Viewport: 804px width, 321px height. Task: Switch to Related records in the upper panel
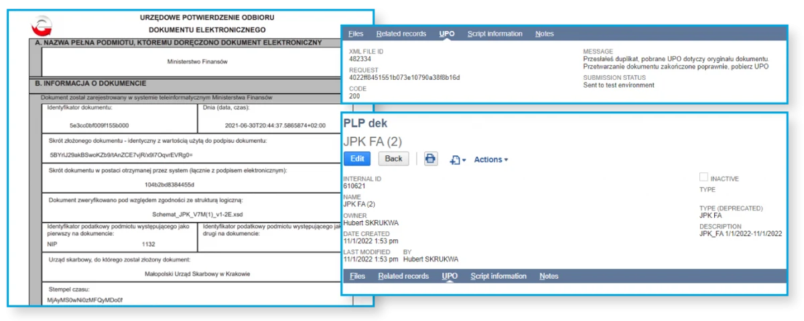(401, 34)
